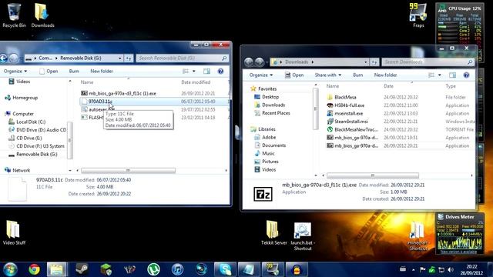
Task: Open Steam from the taskbar
Action: pos(82,269)
